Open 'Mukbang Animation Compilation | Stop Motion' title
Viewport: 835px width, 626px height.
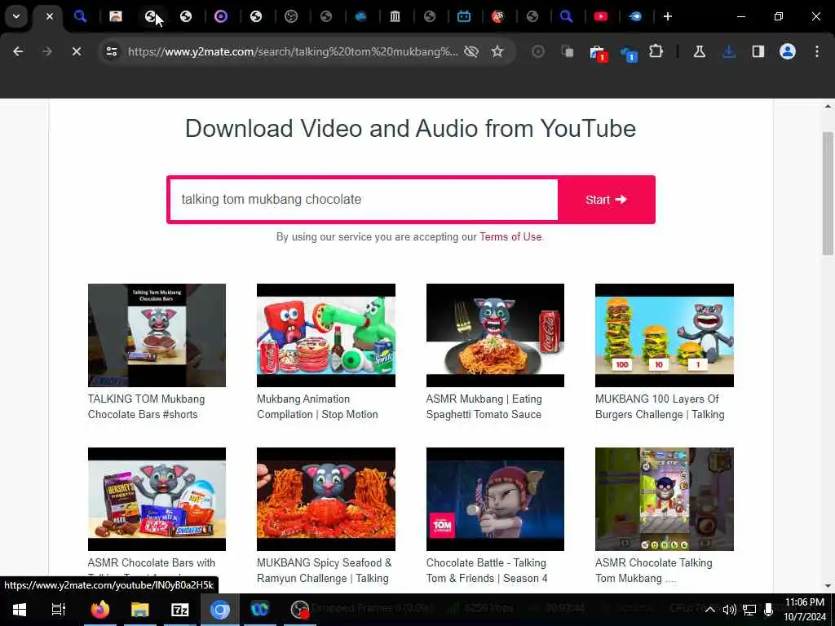pyautogui.click(x=317, y=407)
